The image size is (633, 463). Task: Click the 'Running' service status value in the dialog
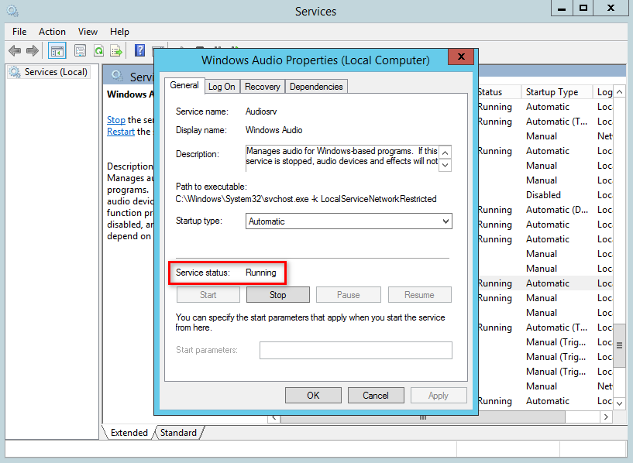[x=261, y=273]
